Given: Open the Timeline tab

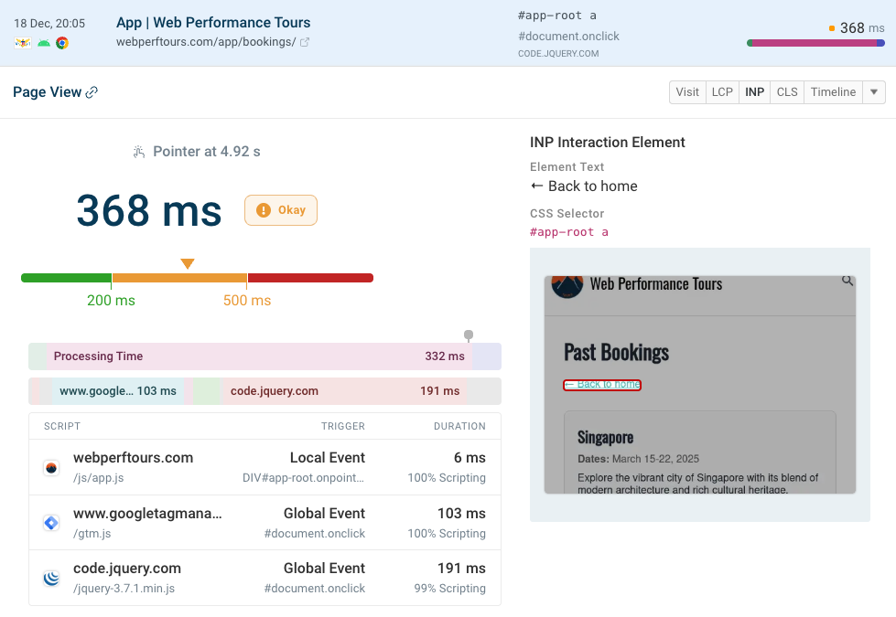Looking at the screenshot, I should pyautogui.click(x=833, y=92).
